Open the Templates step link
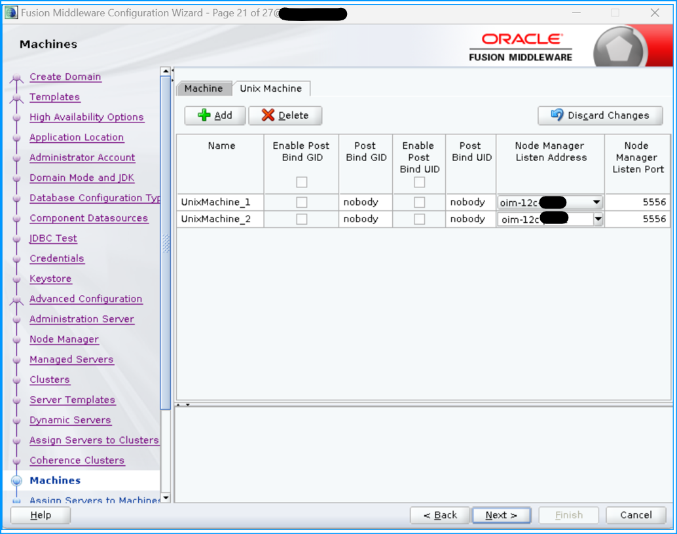 (x=55, y=97)
